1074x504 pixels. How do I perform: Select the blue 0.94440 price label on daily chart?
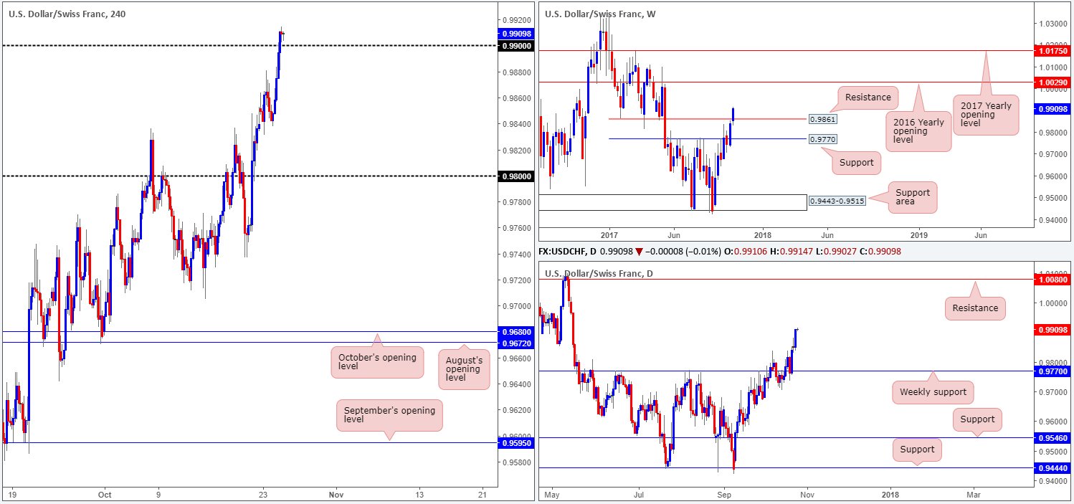[1052, 468]
